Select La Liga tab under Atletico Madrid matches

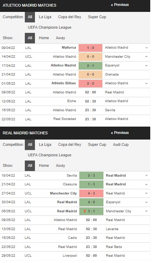[45, 17]
